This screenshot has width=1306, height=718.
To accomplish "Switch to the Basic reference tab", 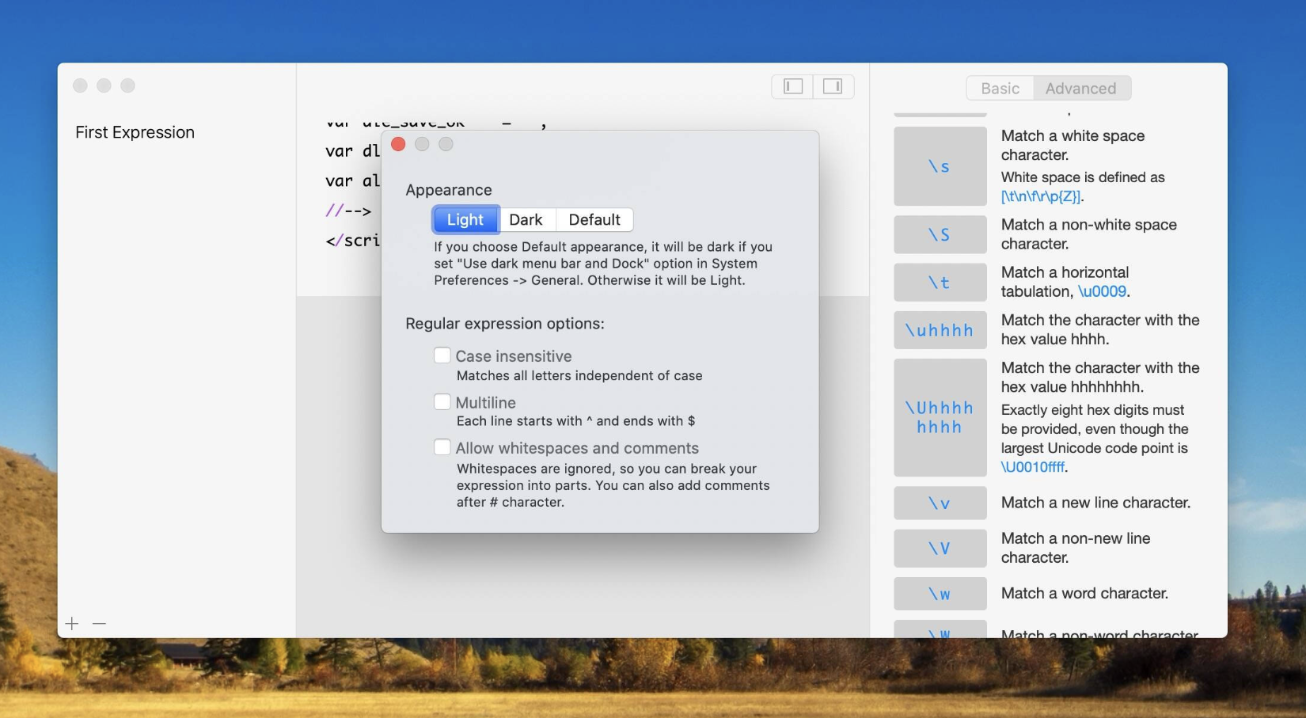I will pos(1000,88).
